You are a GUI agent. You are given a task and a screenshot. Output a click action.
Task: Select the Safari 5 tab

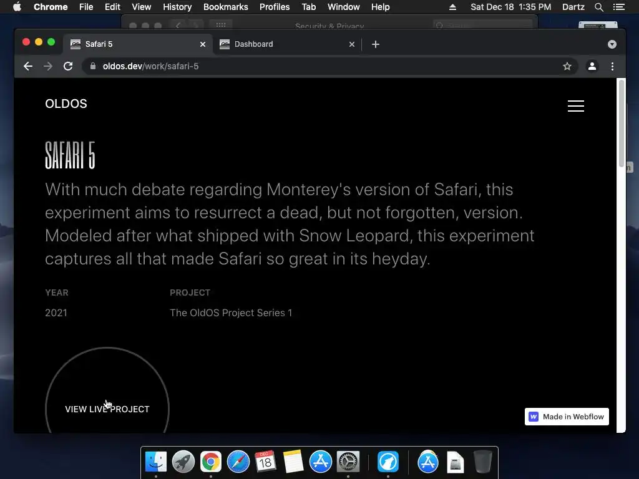[x=138, y=44]
